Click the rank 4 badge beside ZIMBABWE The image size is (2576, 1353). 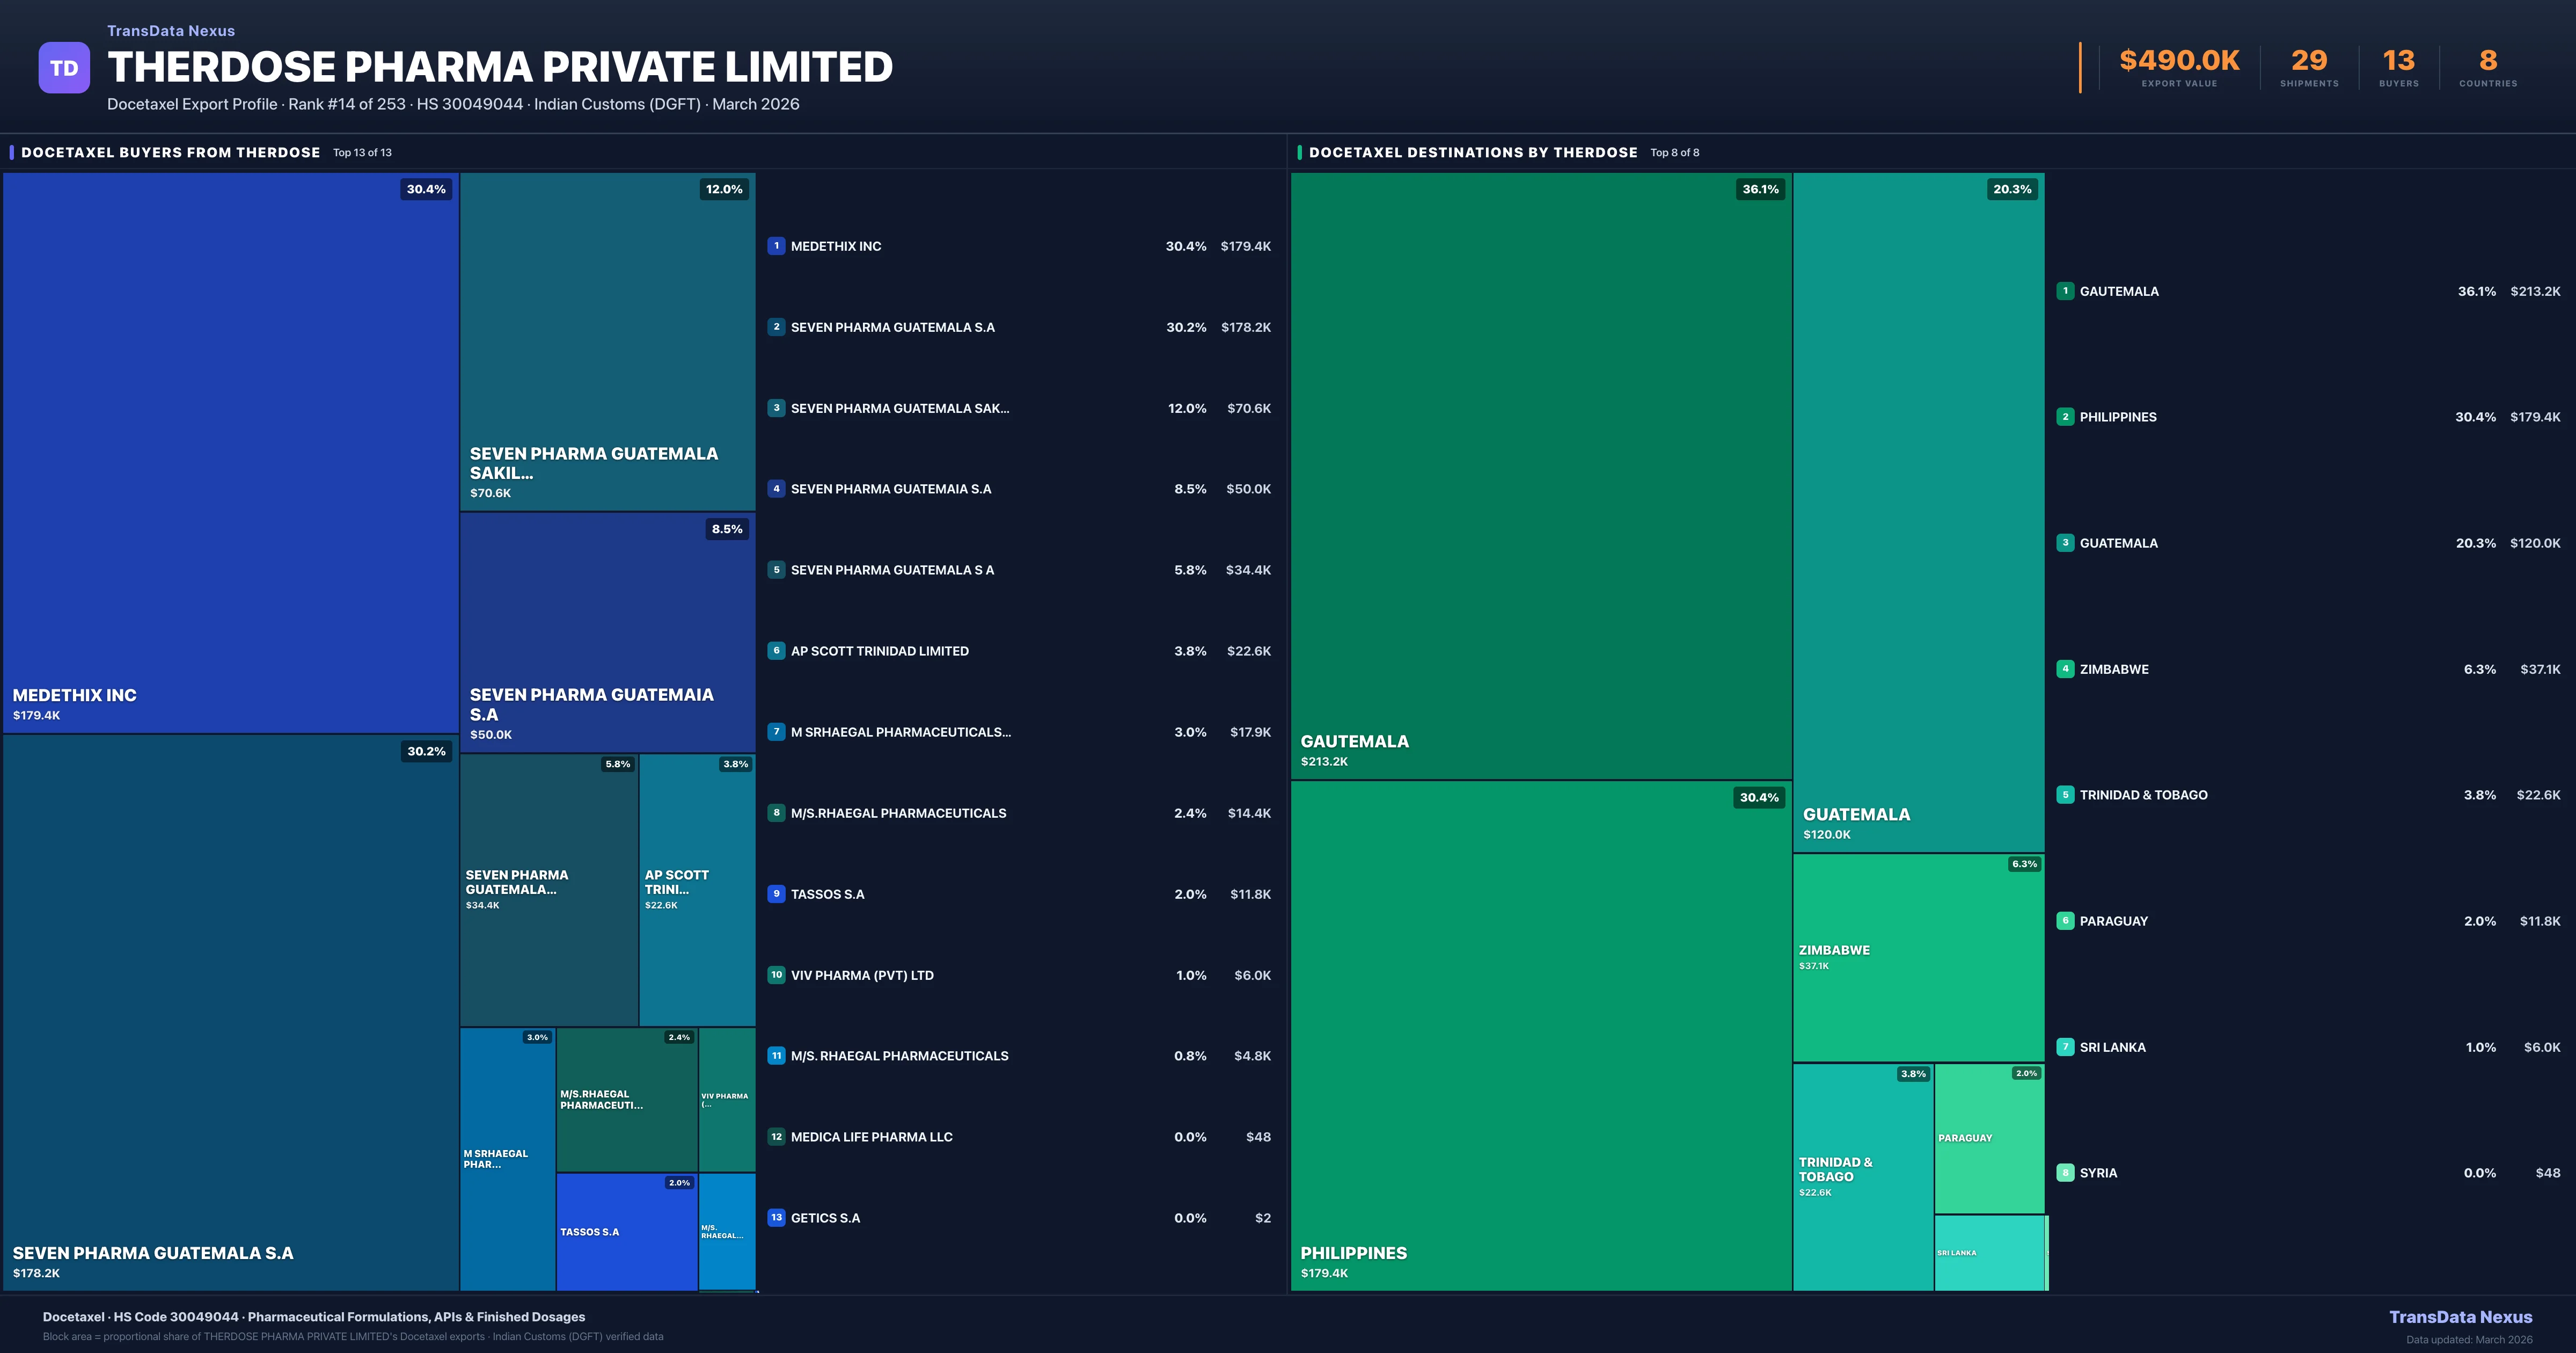coord(2065,668)
